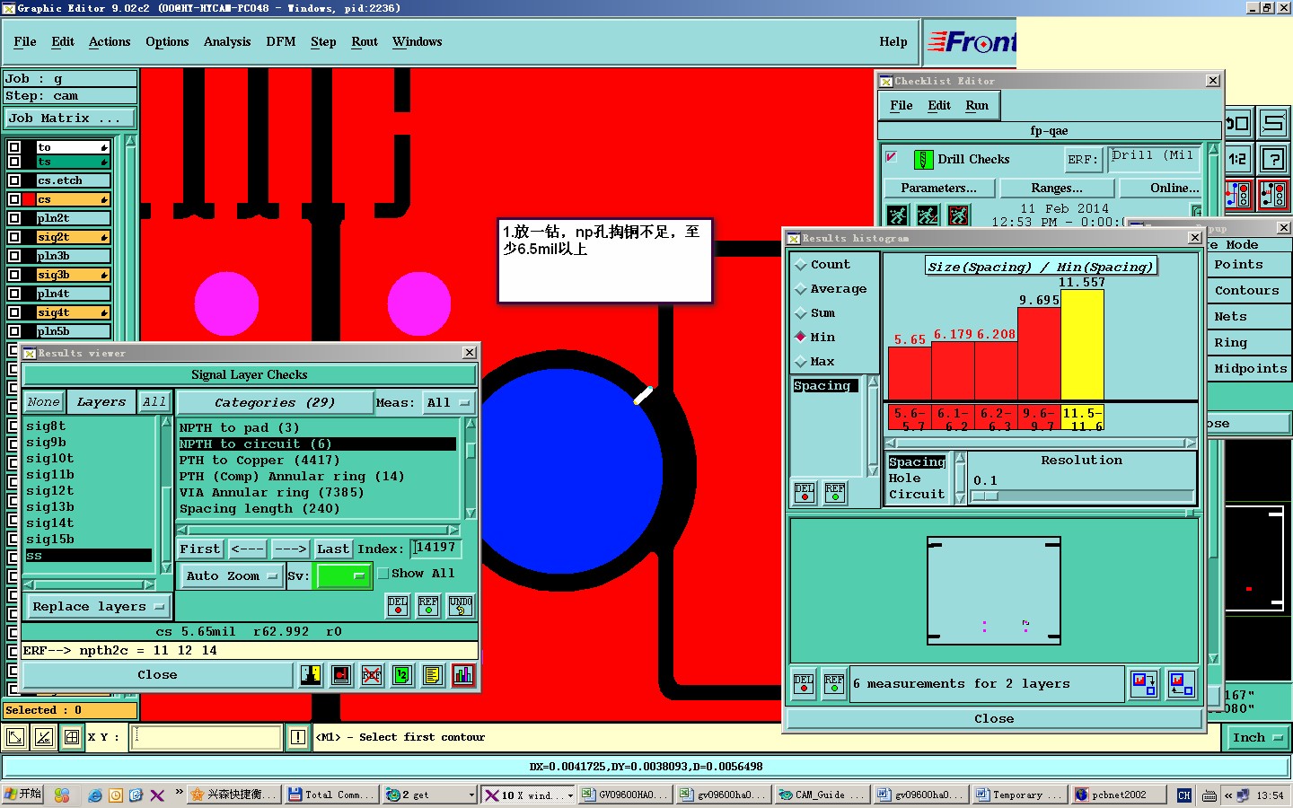
Task: Click the X Y coordinate input field
Action: coord(207,738)
